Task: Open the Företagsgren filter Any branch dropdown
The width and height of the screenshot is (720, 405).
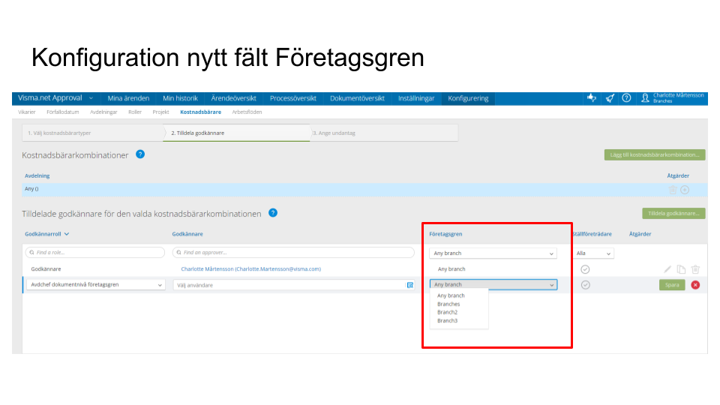Action: pos(493,253)
